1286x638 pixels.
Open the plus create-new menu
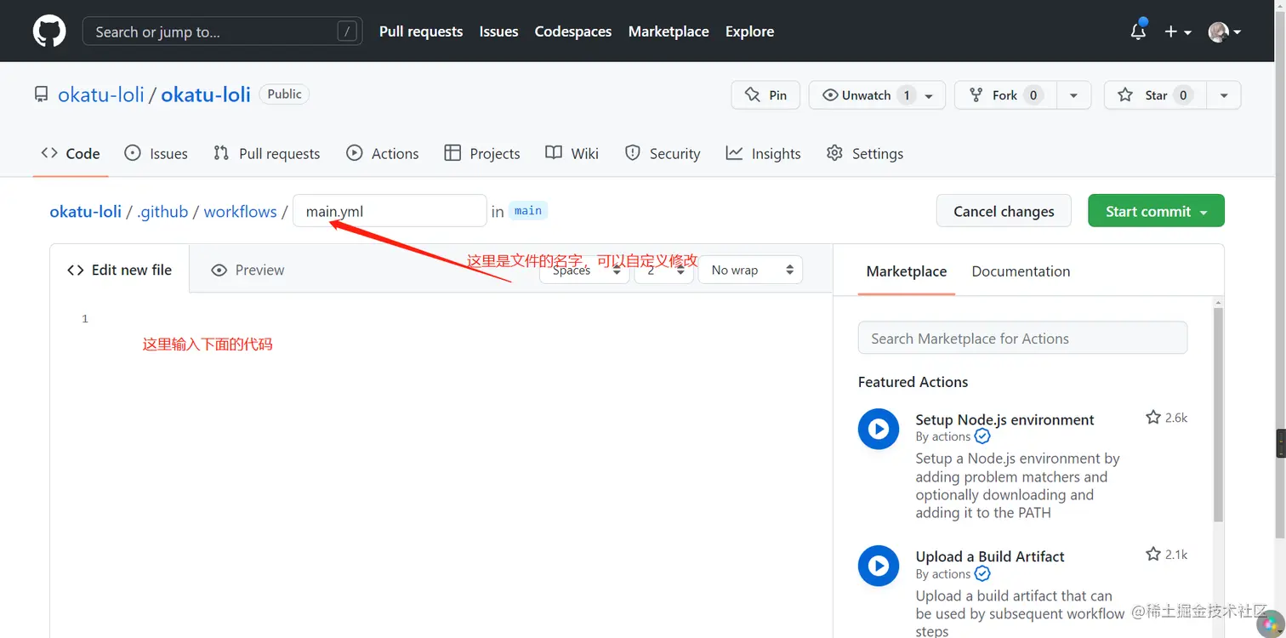point(1177,31)
